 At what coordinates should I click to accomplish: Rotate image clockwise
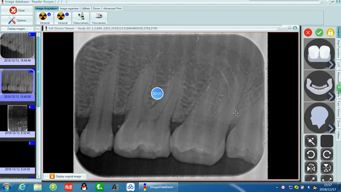pos(327,155)
